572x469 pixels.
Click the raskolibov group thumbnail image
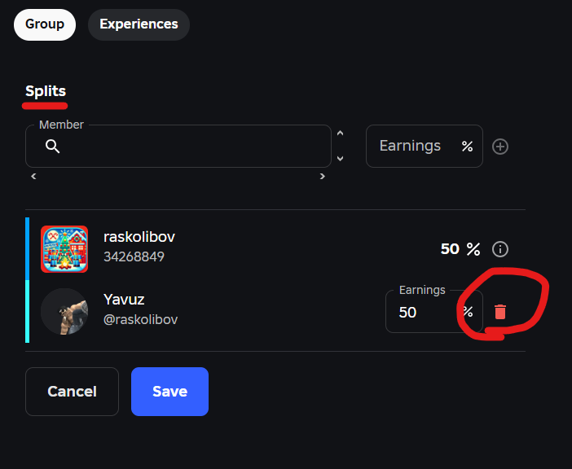[64, 249]
